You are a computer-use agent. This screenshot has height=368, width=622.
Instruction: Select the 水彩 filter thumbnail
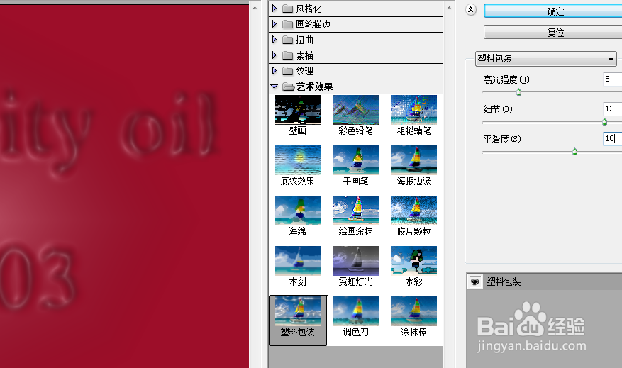(413, 261)
